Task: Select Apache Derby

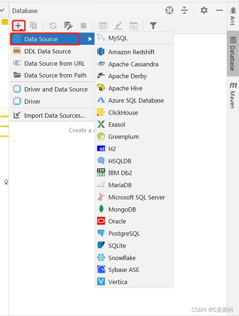Action: pos(134,76)
